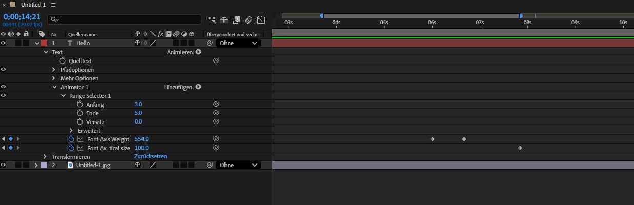Image resolution: width=634 pixels, height=205 pixels.
Task: Toggle shy switch for Untitled-1.jpg layer
Action: (x=137, y=165)
